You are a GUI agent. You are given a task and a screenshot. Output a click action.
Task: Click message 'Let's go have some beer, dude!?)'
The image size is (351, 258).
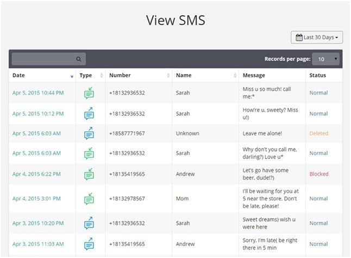[x=266, y=174]
